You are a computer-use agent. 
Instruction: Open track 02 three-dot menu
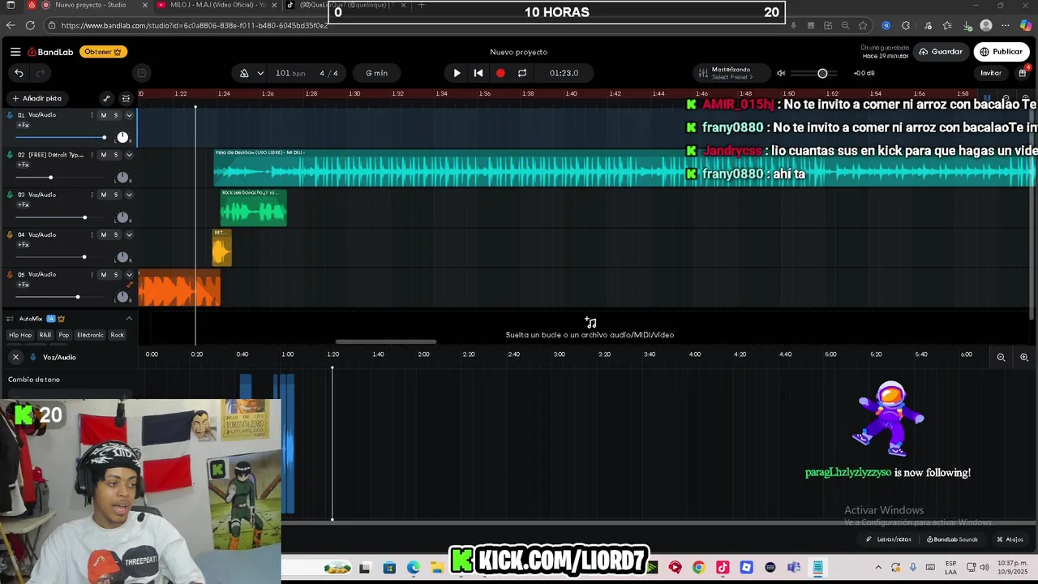[92, 155]
